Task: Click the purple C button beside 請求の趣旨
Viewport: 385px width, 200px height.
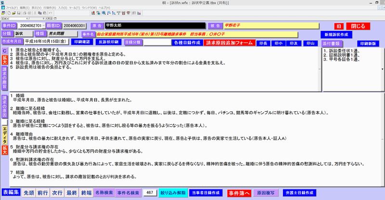Action: pos(4,51)
